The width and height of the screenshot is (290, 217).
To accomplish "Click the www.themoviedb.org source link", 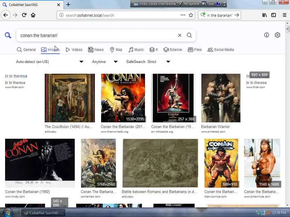I will pos(114,132).
